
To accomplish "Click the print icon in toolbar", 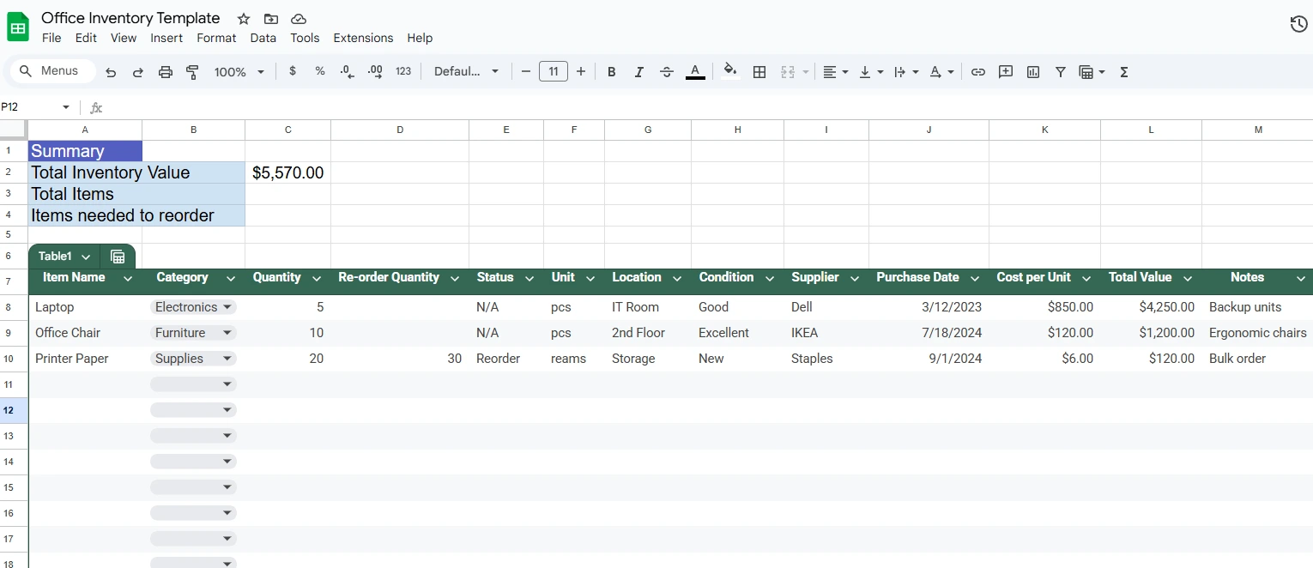I will coord(166,72).
